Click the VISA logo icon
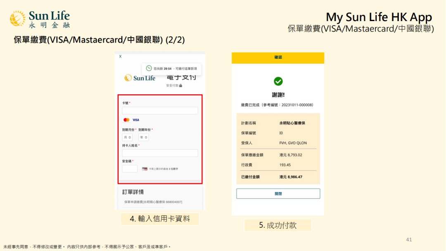 (136, 120)
